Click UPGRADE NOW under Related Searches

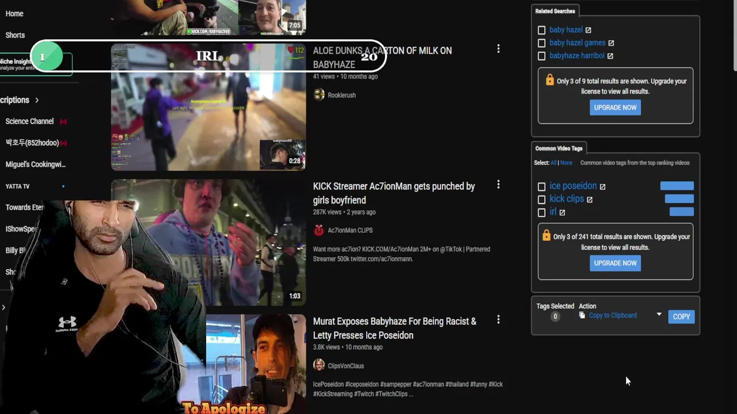tap(615, 108)
